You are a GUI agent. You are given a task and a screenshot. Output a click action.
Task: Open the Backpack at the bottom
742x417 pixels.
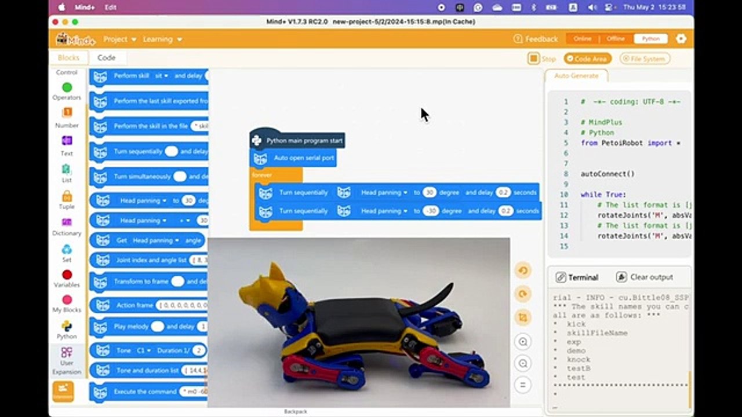click(295, 411)
